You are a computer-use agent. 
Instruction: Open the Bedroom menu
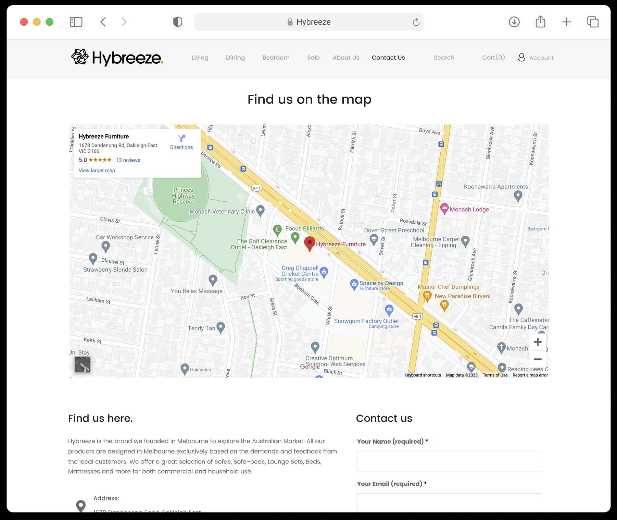[x=276, y=58]
